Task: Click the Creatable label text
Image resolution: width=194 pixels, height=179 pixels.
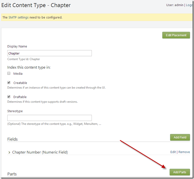Action: pyautogui.click(x=20, y=83)
